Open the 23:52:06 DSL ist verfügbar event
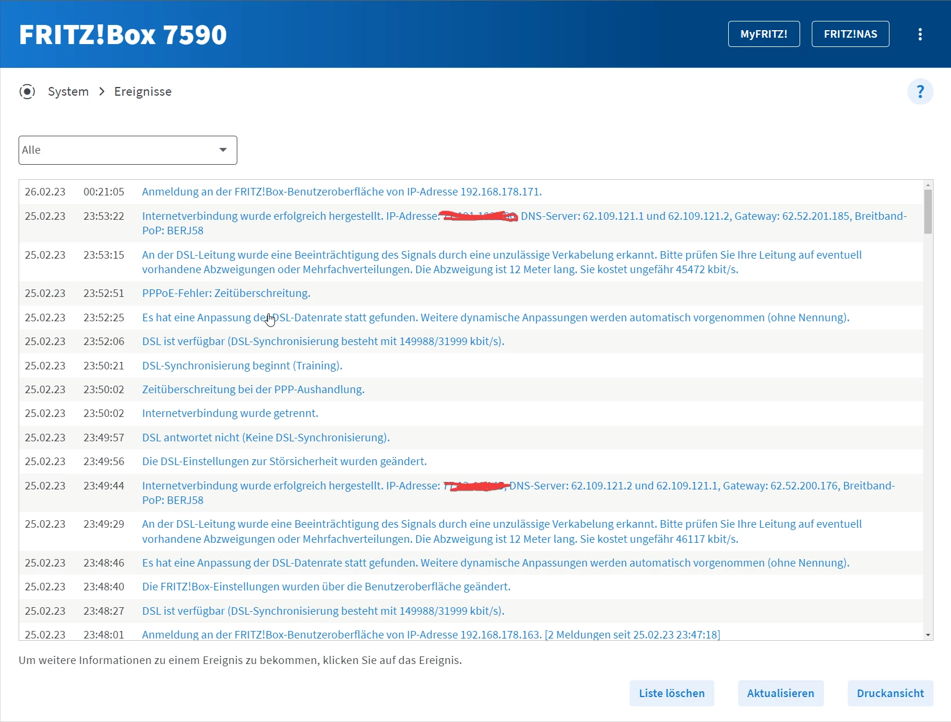This screenshot has width=951, height=722. [x=323, y=342]
